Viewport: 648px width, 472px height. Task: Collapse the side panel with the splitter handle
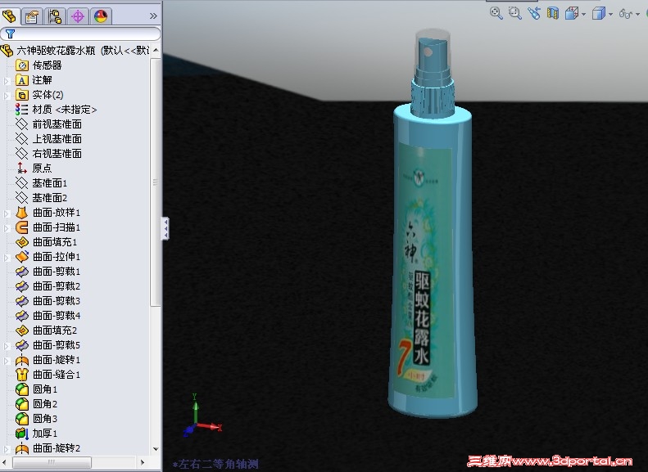pyautogui.click(x=165, y=228)
